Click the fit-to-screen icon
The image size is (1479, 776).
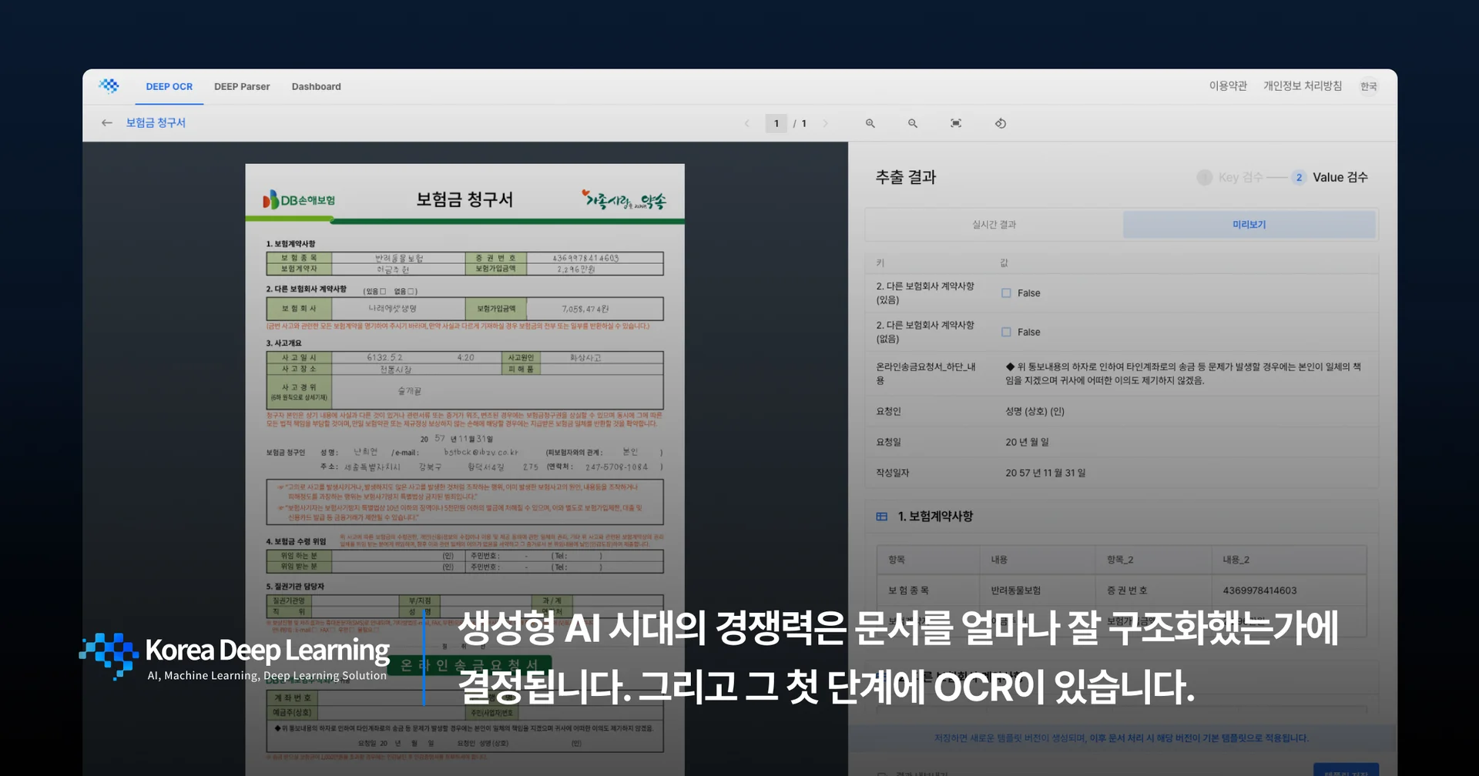(955, 123)
